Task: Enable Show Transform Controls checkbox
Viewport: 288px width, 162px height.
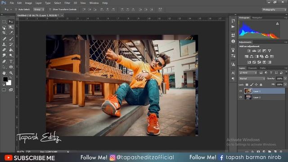Action: coord(50,9)
